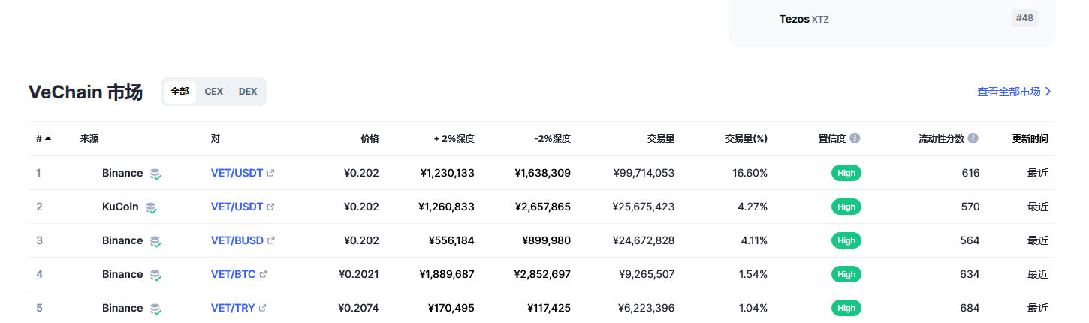
Task: Sort by 交易量 column header
Action: pos(661,139)
